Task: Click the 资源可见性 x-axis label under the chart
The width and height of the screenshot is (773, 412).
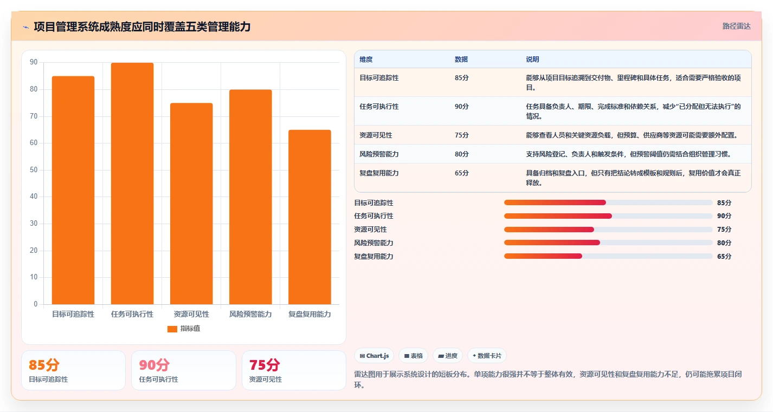Action: click(x=191, y=314)
